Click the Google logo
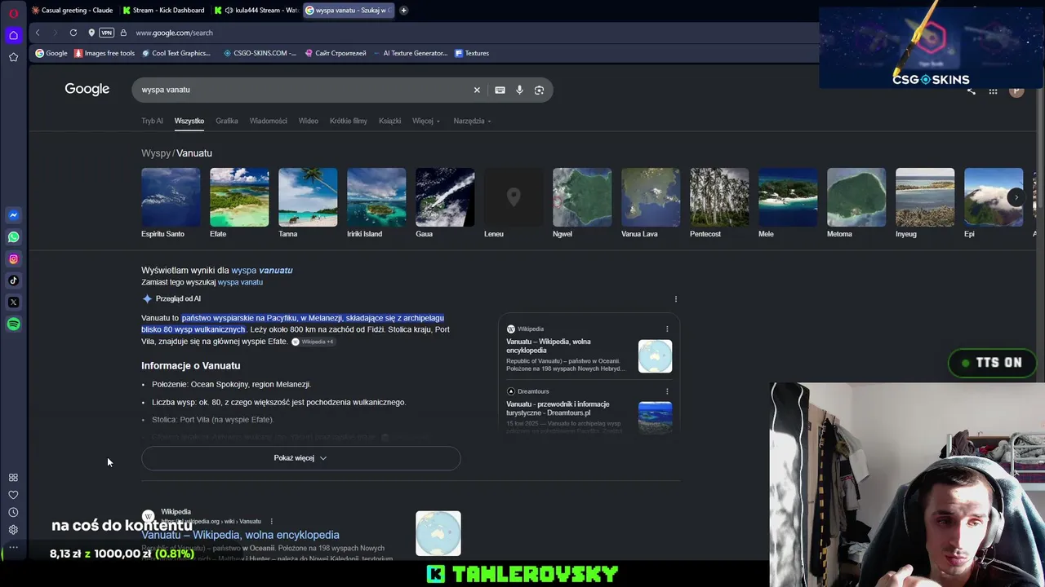 tap(87, 89)
